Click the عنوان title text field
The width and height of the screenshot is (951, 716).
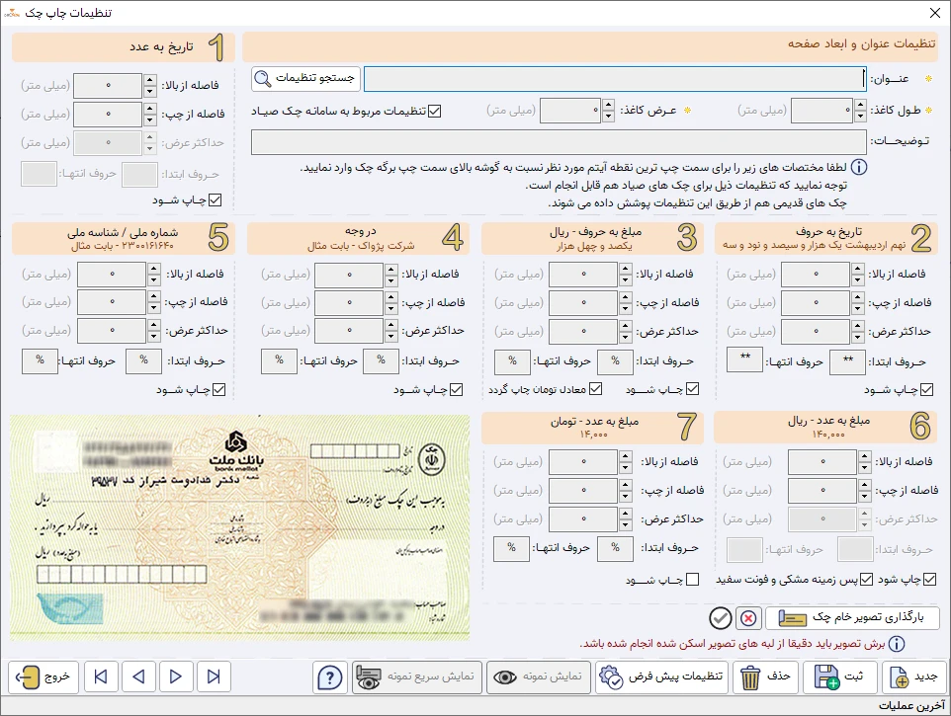[613, 78]
